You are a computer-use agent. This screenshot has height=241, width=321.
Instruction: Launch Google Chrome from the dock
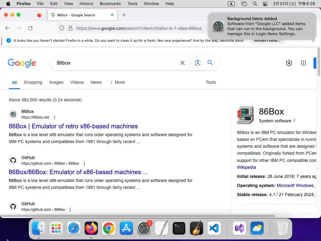(x=109, y=228)
